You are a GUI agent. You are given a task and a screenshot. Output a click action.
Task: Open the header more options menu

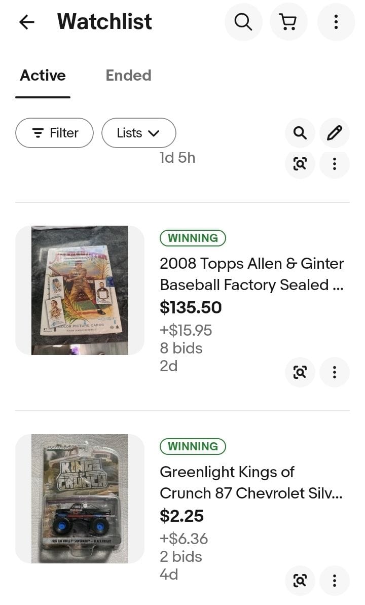pos(336,22)
